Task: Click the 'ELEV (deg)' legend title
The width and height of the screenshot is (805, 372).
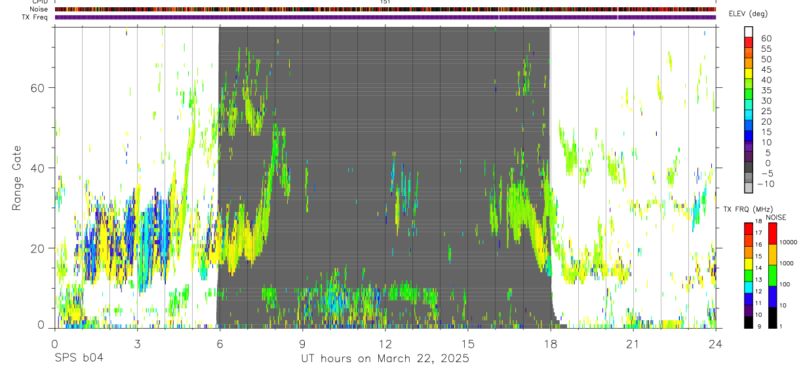Action: tap(748, 14)
